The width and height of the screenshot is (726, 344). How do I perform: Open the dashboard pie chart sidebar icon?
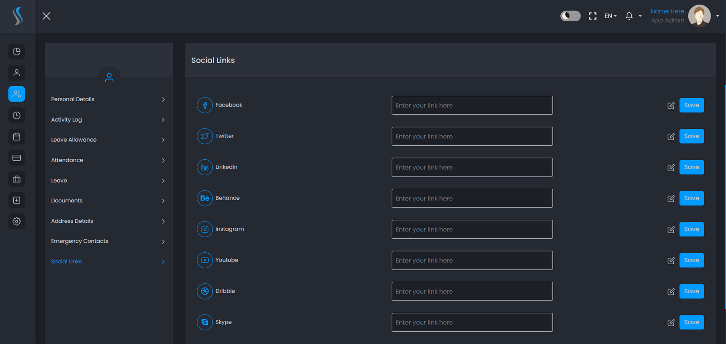point(17,51)
